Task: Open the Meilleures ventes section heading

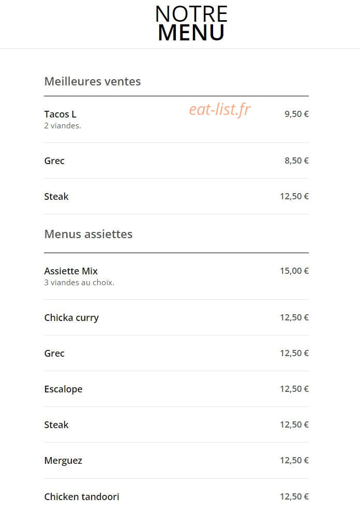Action: tap(93, 81)
